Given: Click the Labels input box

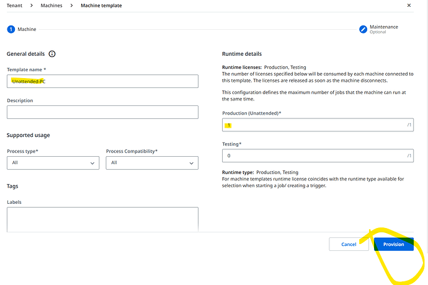Looking at the screenshot, I should point(102,219).
